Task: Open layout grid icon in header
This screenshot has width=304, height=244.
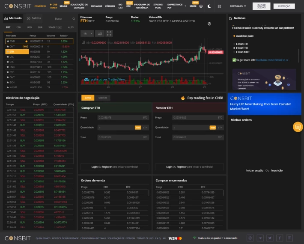Action: (219, 6)
